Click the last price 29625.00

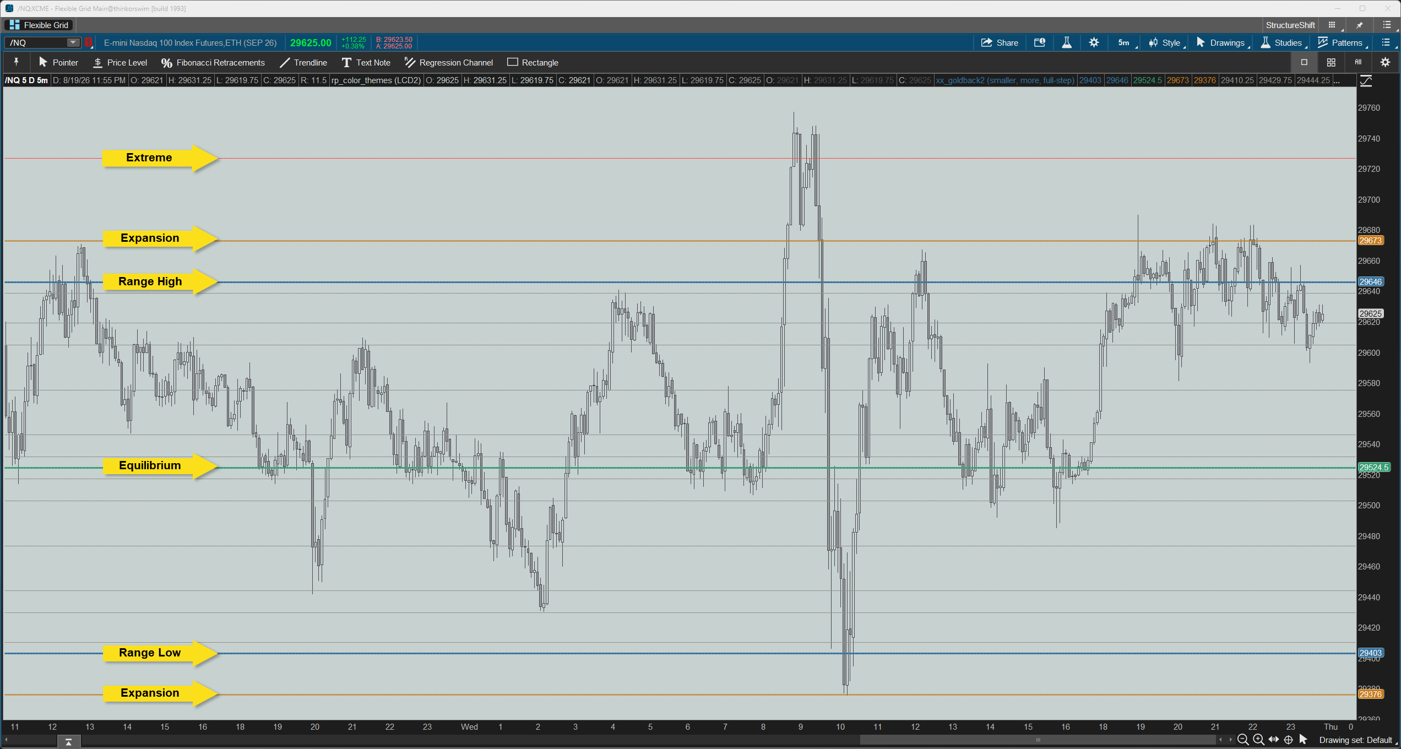point(311,42)
